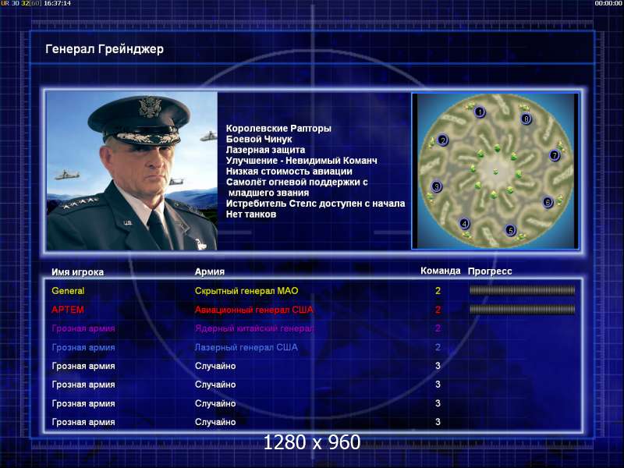Click player name in 'Лазерный генерал США' row
Viewport: 624px width, 468px height.
pos(83,347)
